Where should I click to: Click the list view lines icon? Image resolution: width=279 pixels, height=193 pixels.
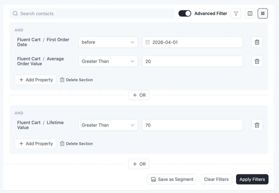coord(263,14)
